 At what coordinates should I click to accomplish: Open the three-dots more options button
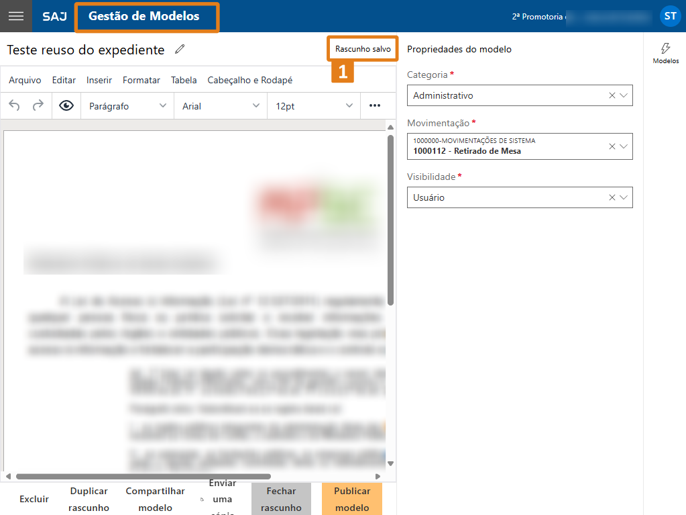375,105
